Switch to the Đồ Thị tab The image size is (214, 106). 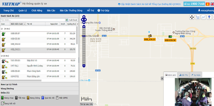pos(184,75)
